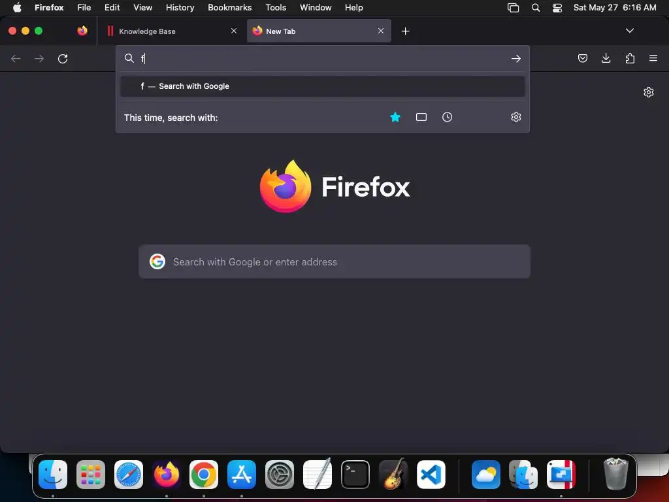This screenshot has height=502, width=669.
Task: Go back one page with back arrow
Action: [x=16, y=58]
